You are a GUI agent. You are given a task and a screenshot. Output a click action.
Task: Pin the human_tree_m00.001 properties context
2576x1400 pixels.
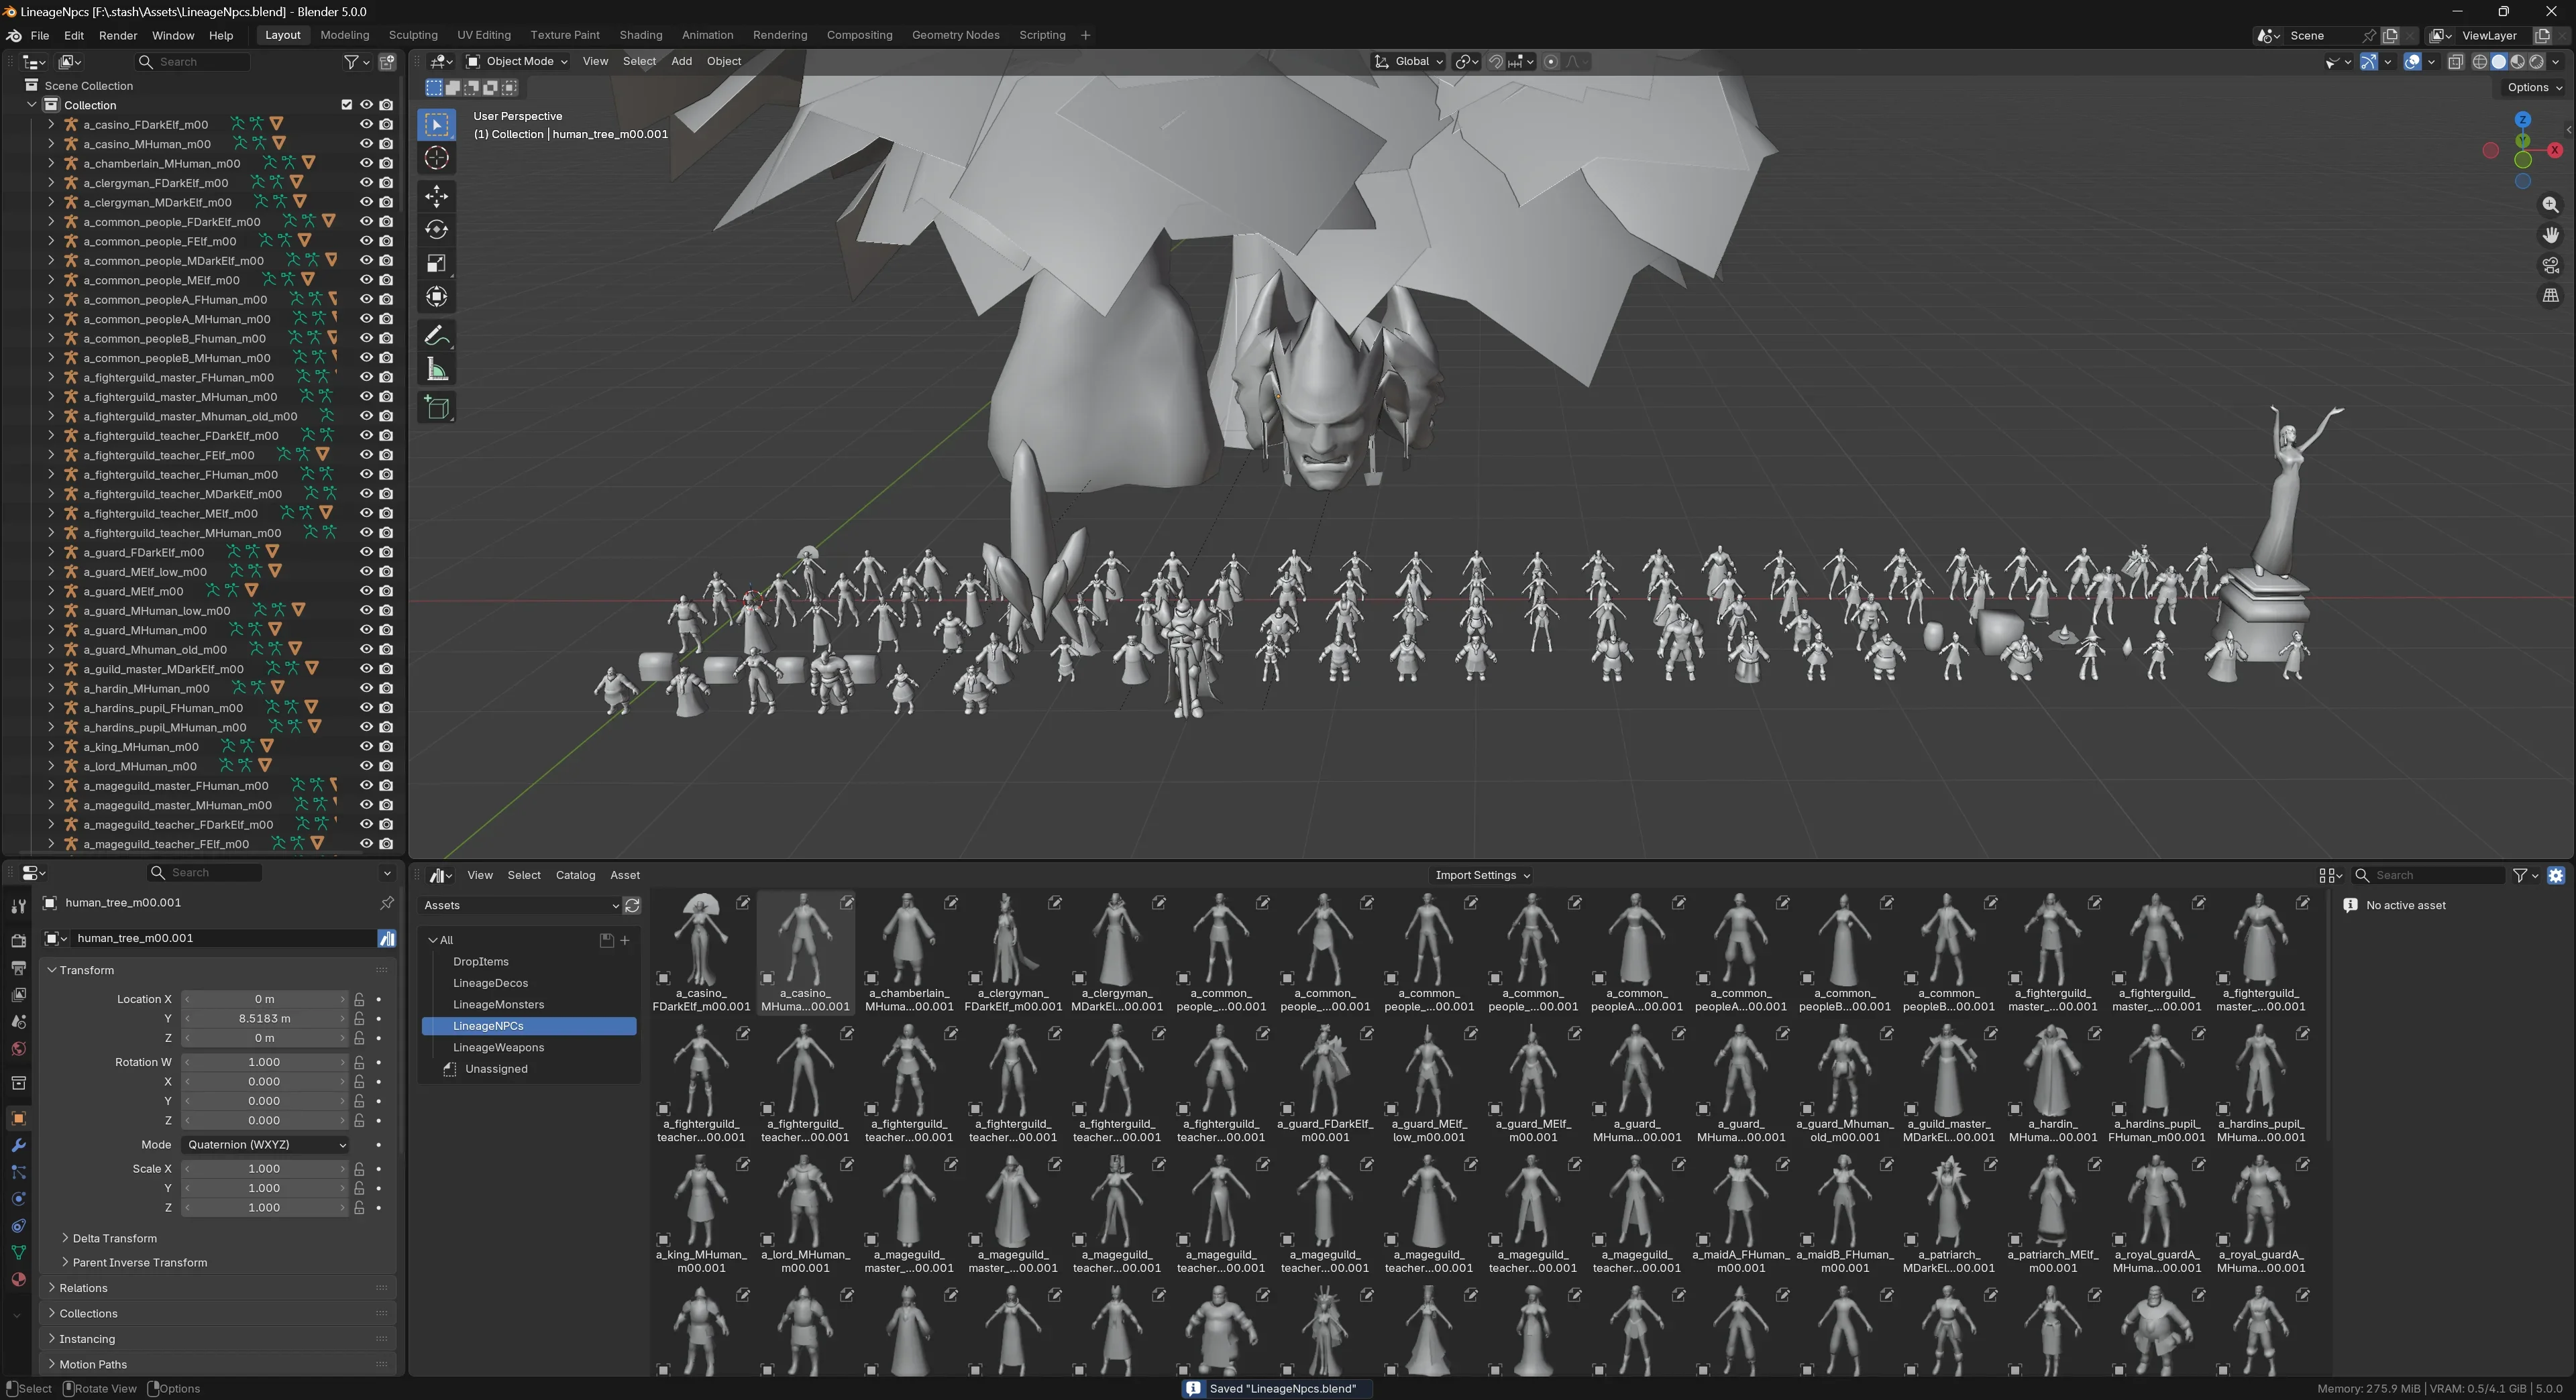(387, 902)
